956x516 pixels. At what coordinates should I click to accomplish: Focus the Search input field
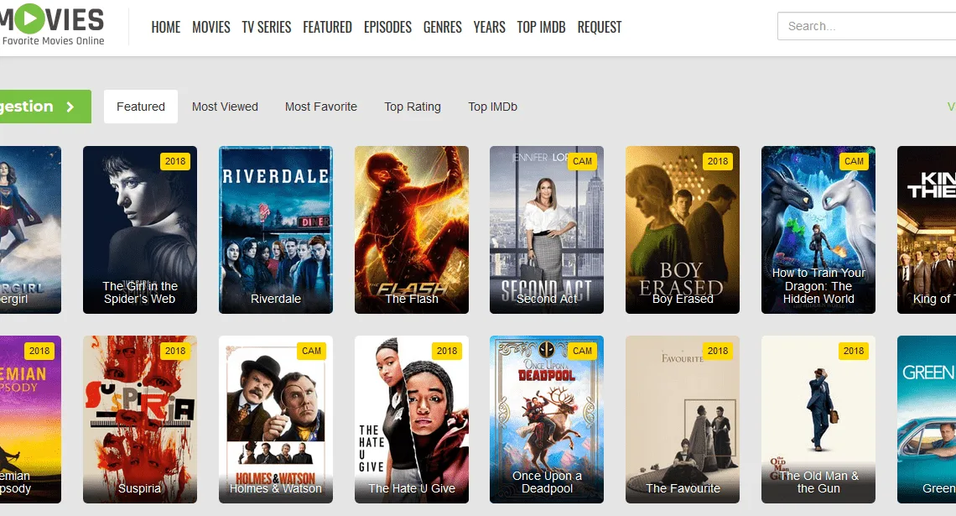[x=866, y=26]
